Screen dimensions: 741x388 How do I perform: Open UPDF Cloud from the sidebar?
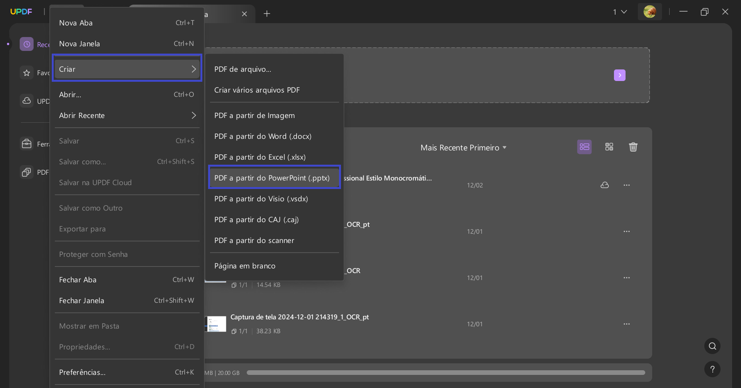point(26,101)
